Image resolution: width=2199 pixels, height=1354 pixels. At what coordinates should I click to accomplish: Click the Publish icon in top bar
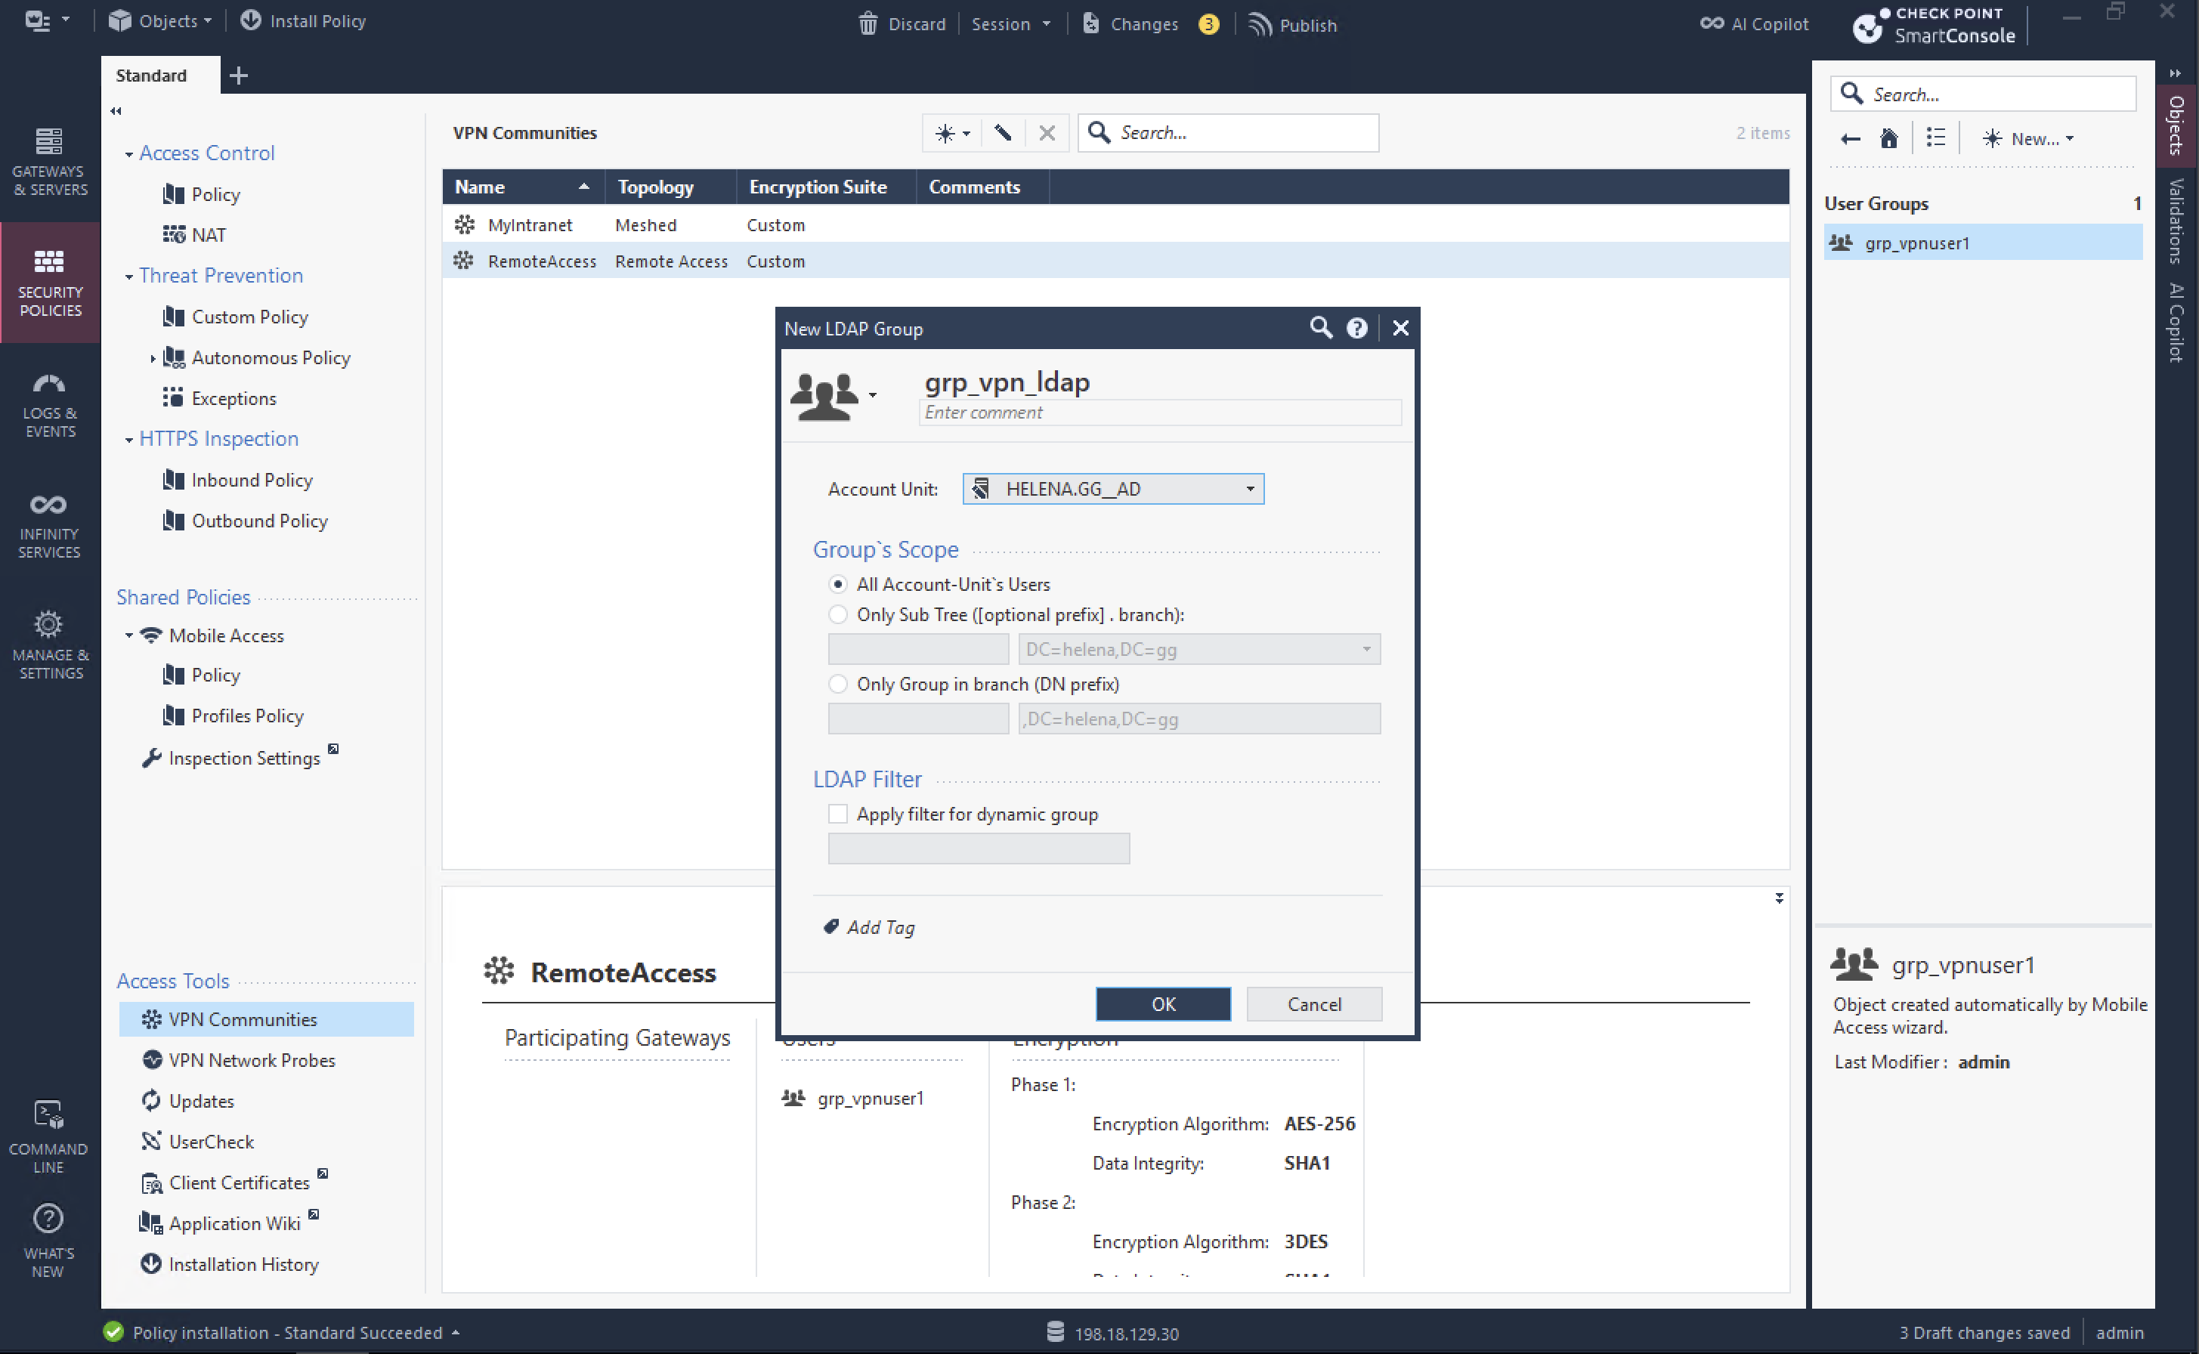pyautogui.click(x=1260, y=24)
